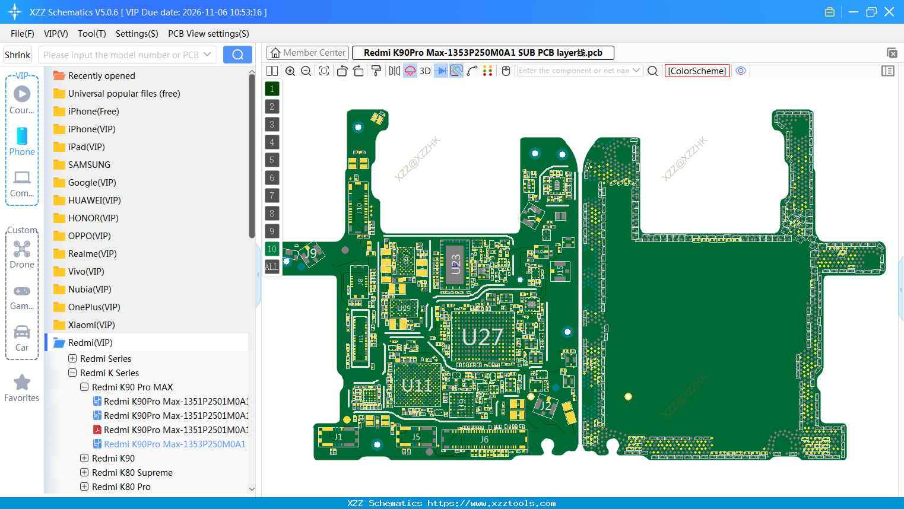Select the Zoom Out tool
The image size is (904, 509).
click(305, 71)
